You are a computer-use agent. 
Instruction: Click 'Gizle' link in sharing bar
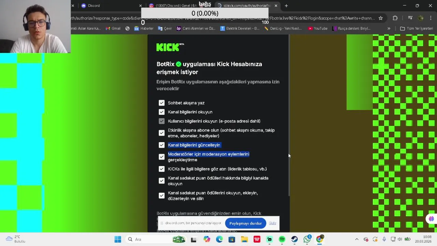272,223
